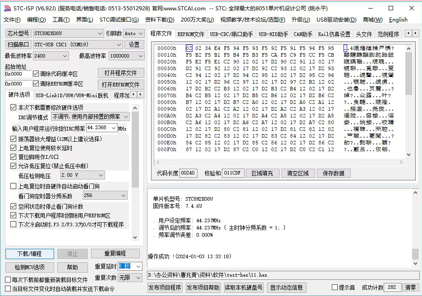This screenshot has height=296, width=422.
Task: Open the STC调试接口(G) menu
Action: coord(119,20)
